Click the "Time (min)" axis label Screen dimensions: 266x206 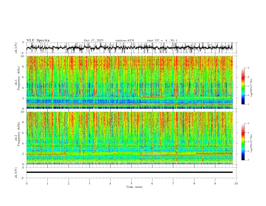click(134, 187)
